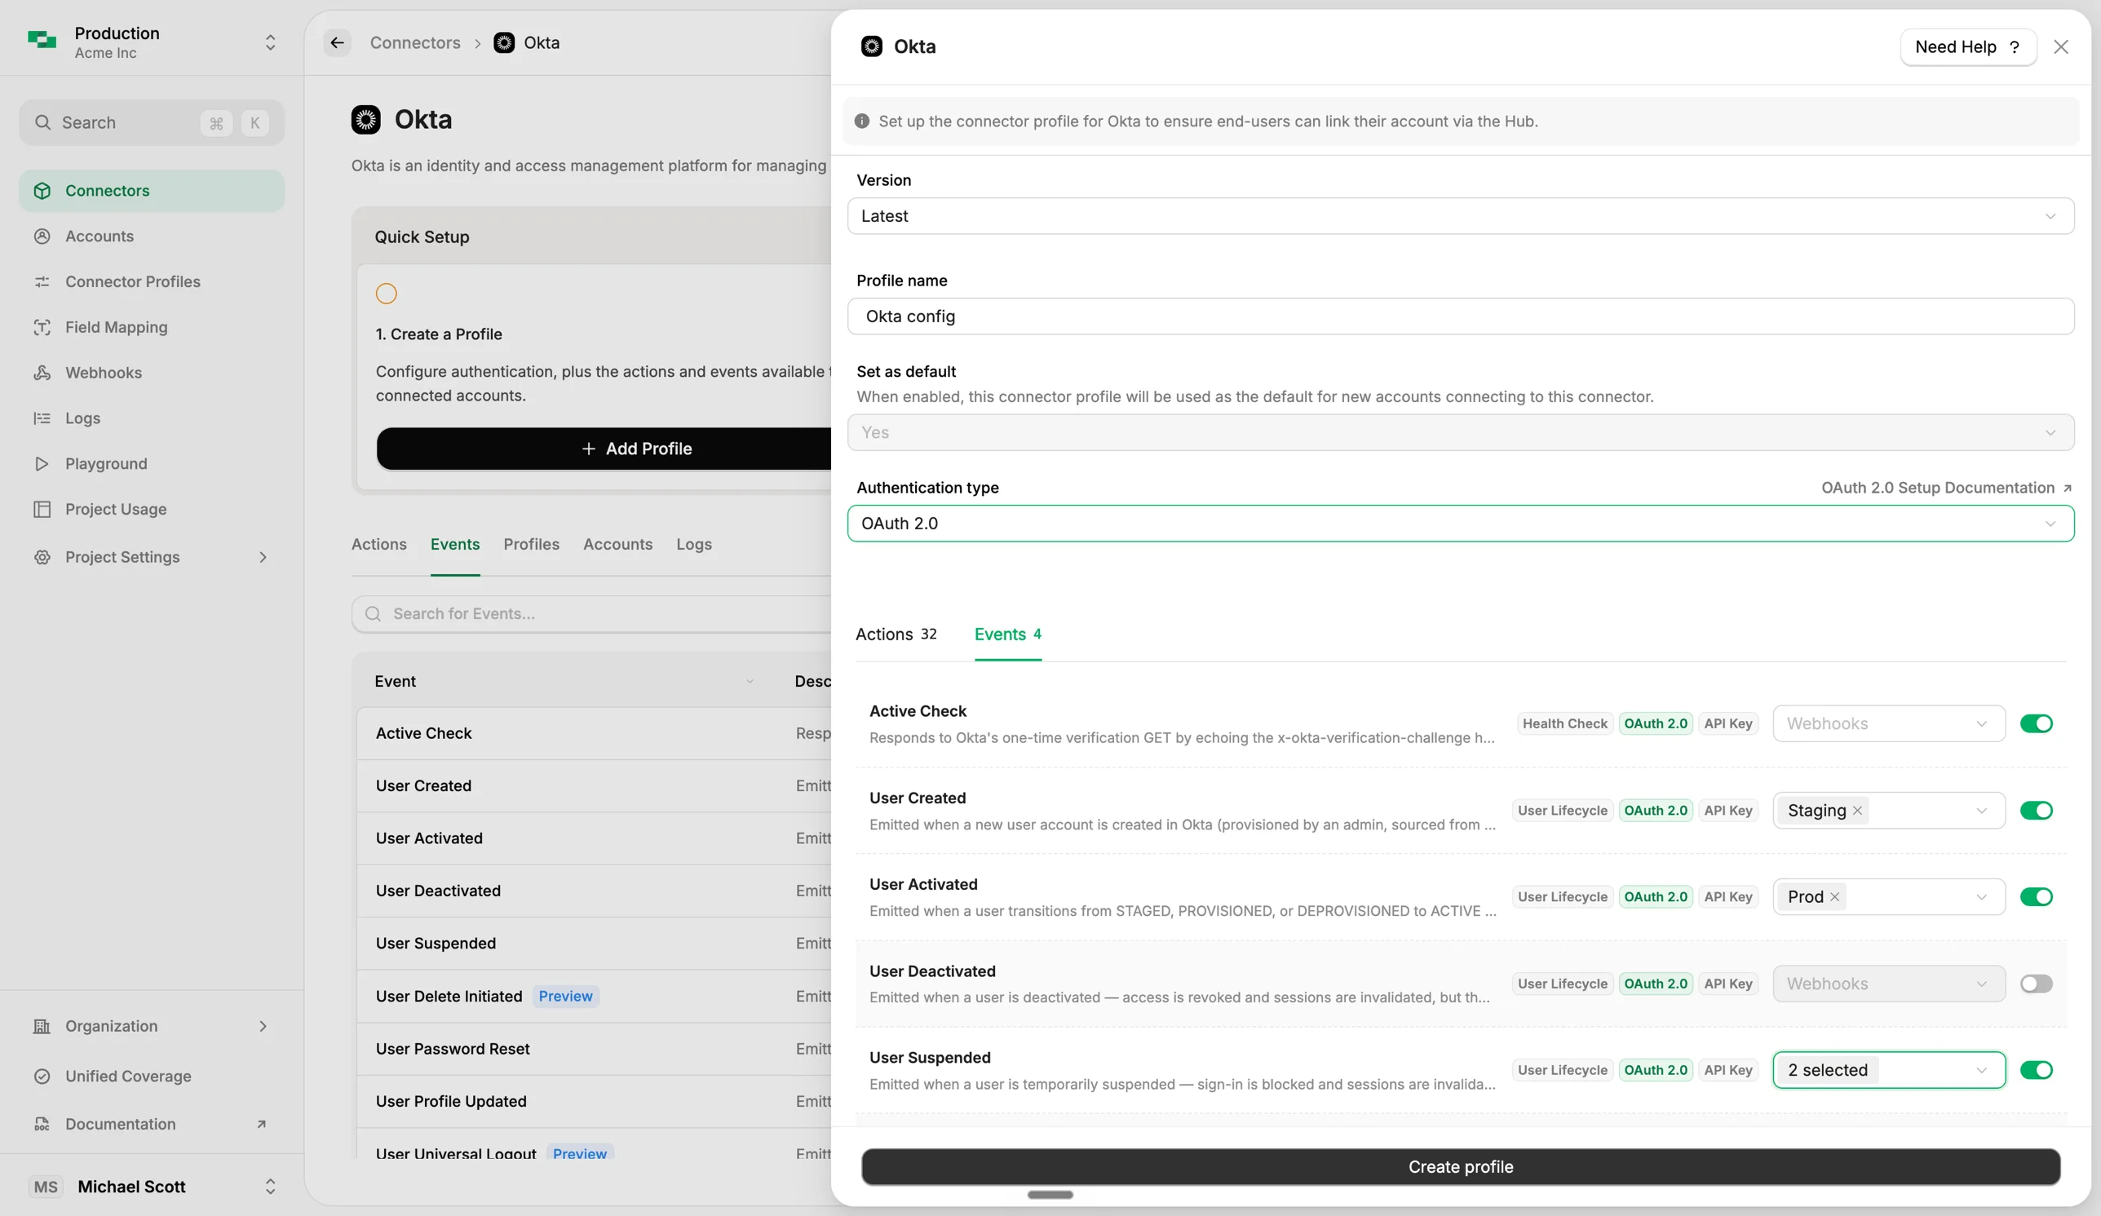2101x1216 pixels.
Task: Close the Okta profile panel
Action: coord(2060,46)
